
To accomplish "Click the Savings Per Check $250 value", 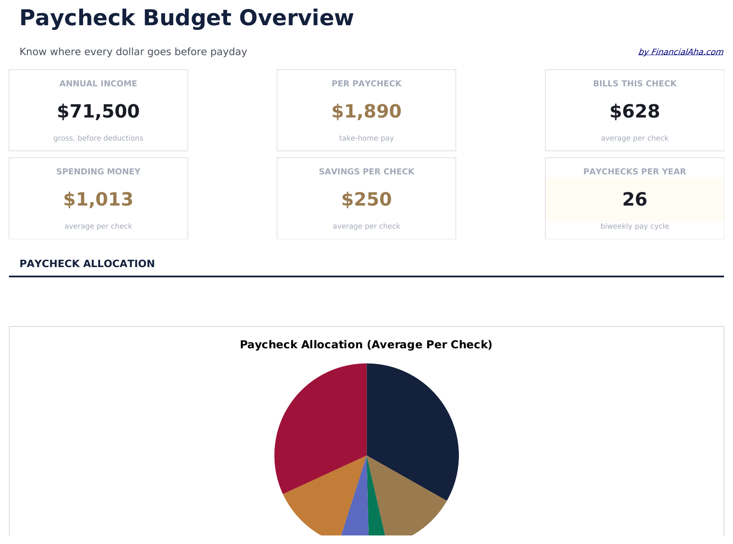I will 366,200.
